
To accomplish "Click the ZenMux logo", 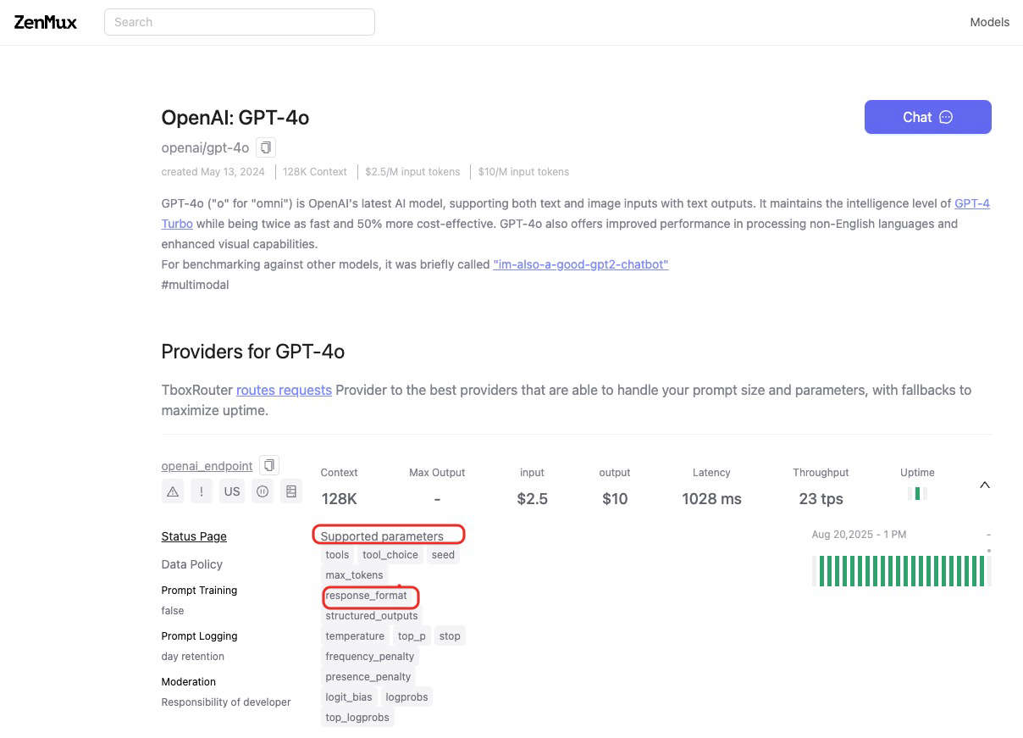I will point(46,22).
